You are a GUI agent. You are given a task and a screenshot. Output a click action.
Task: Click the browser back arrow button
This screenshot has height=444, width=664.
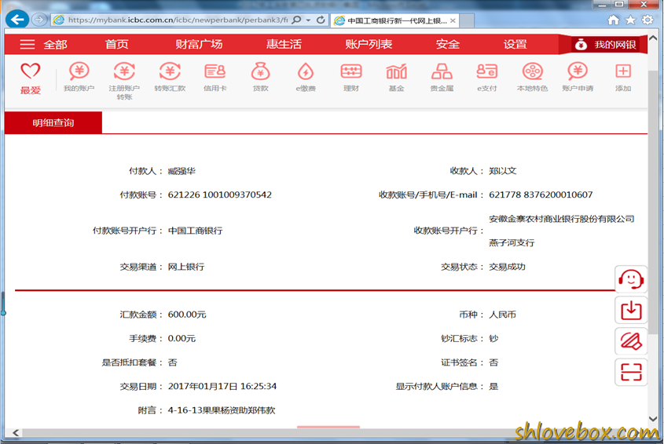pyautogui.click(x=17, y=20)
